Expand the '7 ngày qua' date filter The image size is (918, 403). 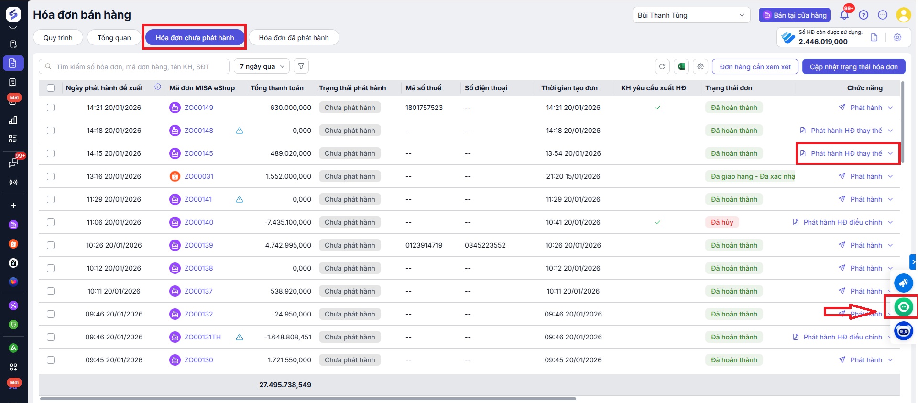point(262,66)
